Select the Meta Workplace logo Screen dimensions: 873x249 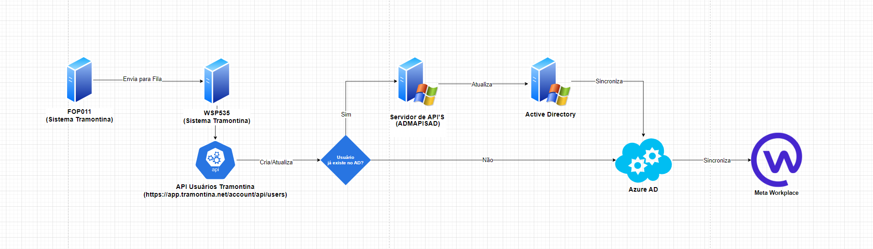[776, 159]
